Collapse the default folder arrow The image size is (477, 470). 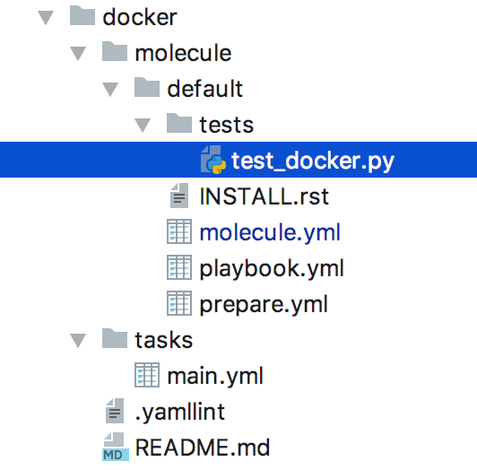(110, 89)
